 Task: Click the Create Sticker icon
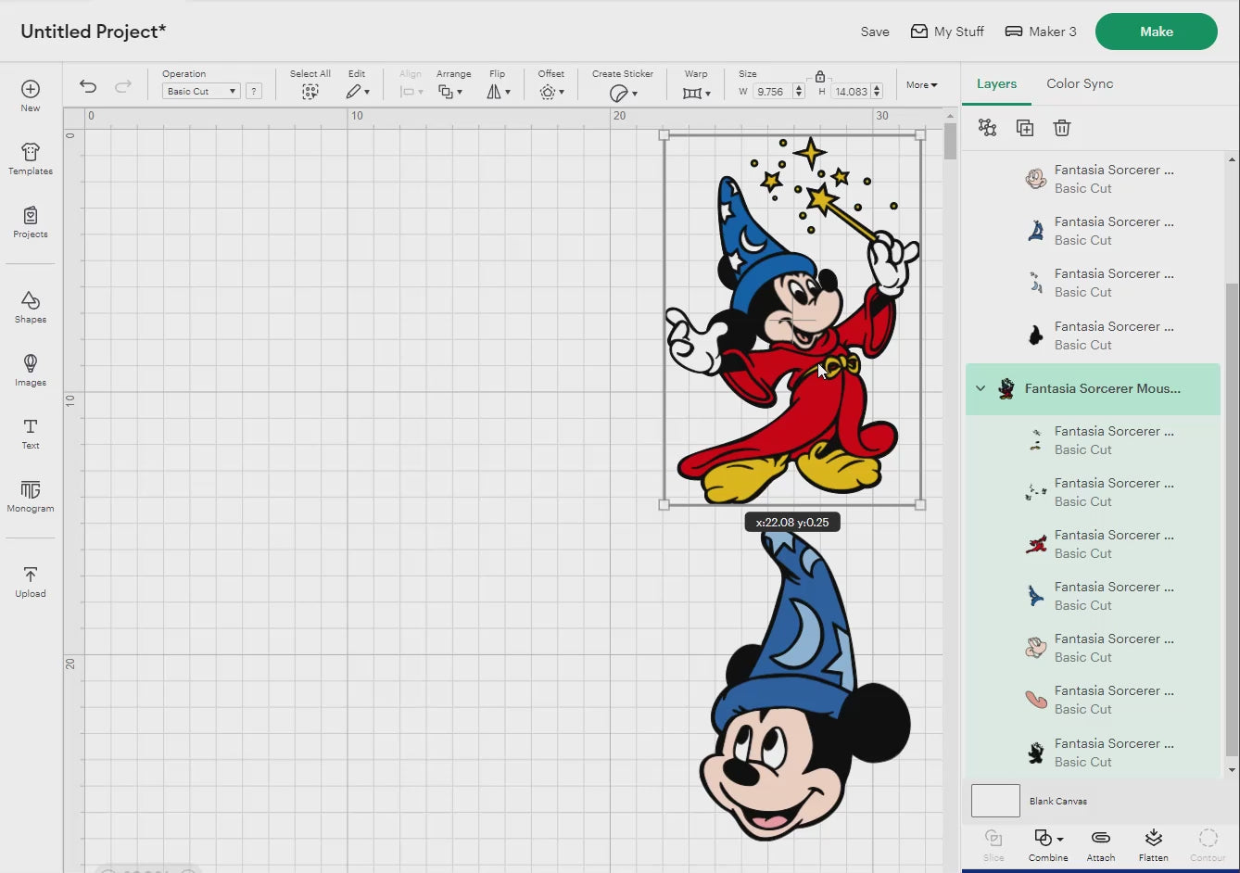(x=623, y=93)
